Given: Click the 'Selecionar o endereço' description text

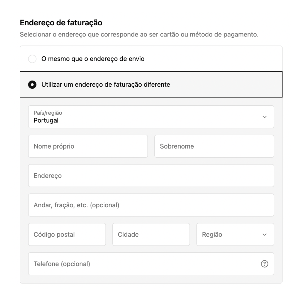Looking at the screenshot, I should tap(139, 35).
